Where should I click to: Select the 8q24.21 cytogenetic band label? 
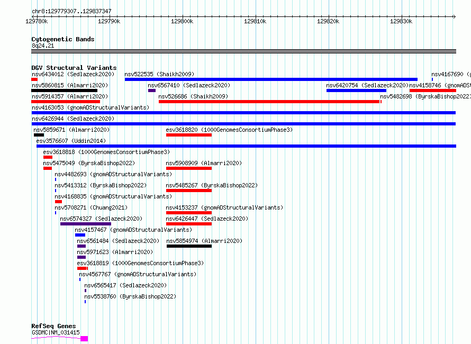pos(43,46)
